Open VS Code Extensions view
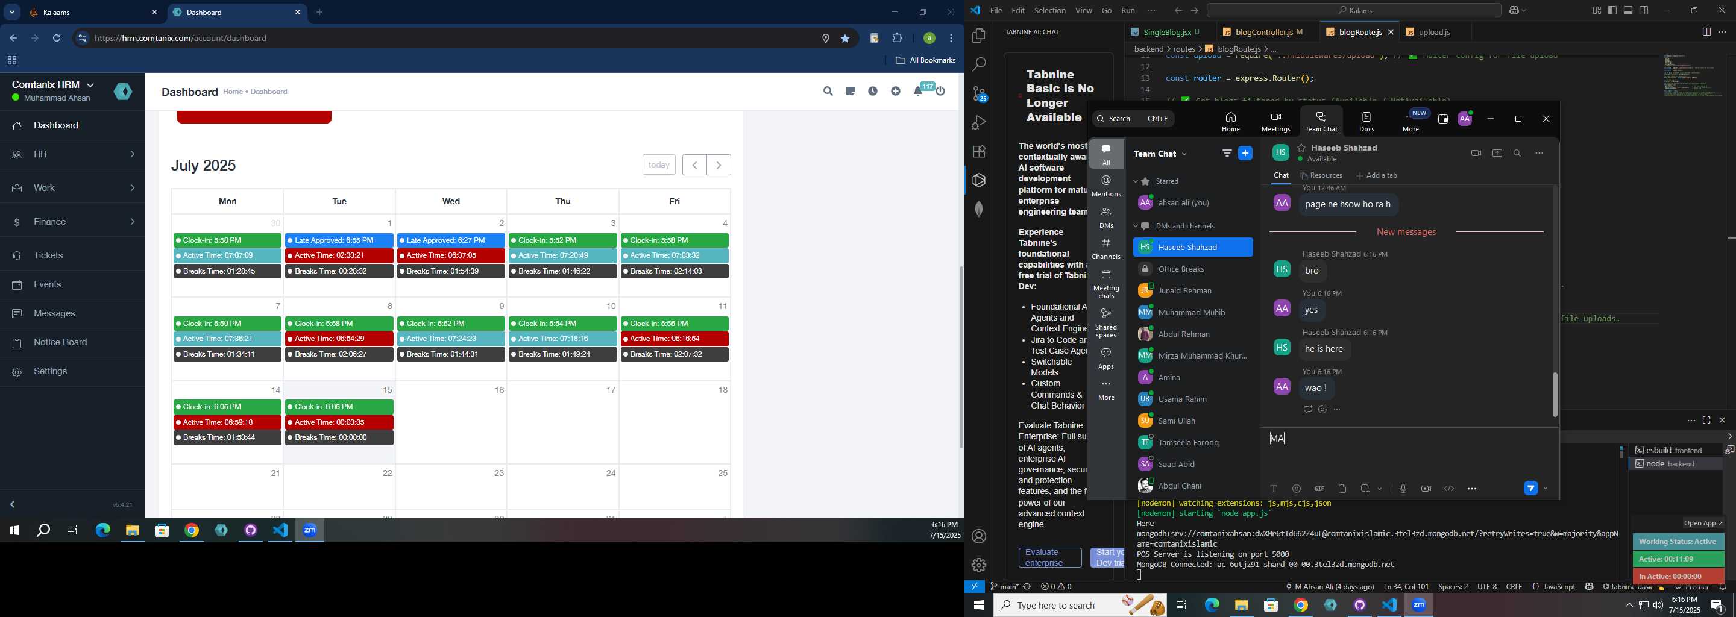Viewport: 1736px width, 617px height. (979, 152)
